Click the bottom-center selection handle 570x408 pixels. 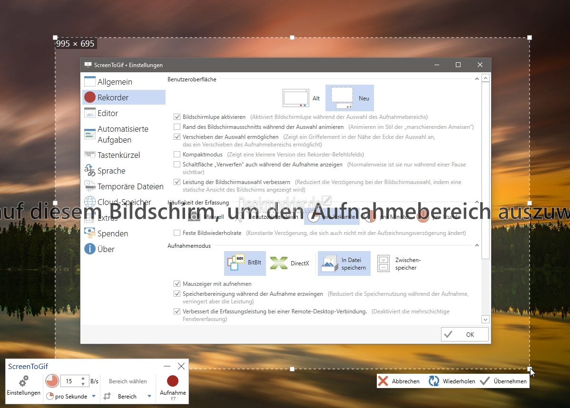click(292, 369)
